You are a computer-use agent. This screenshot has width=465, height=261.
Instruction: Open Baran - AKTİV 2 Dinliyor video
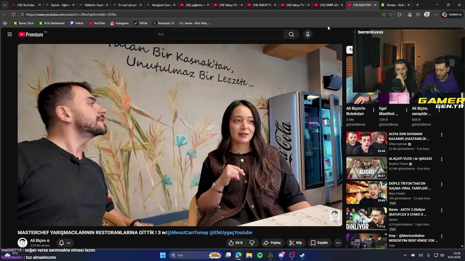367,219
